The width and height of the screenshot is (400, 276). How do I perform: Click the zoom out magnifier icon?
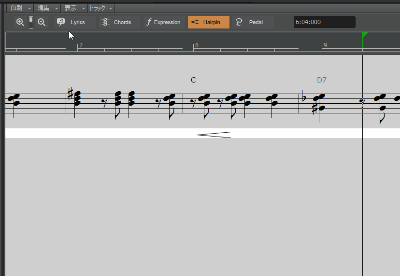[x=42, y=22]
